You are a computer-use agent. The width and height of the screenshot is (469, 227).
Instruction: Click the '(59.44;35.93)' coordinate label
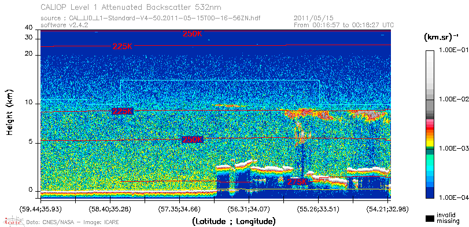41,208
